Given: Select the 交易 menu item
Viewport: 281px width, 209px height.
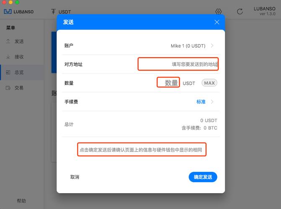Looking at the screenshot, I should pos(19,88).
